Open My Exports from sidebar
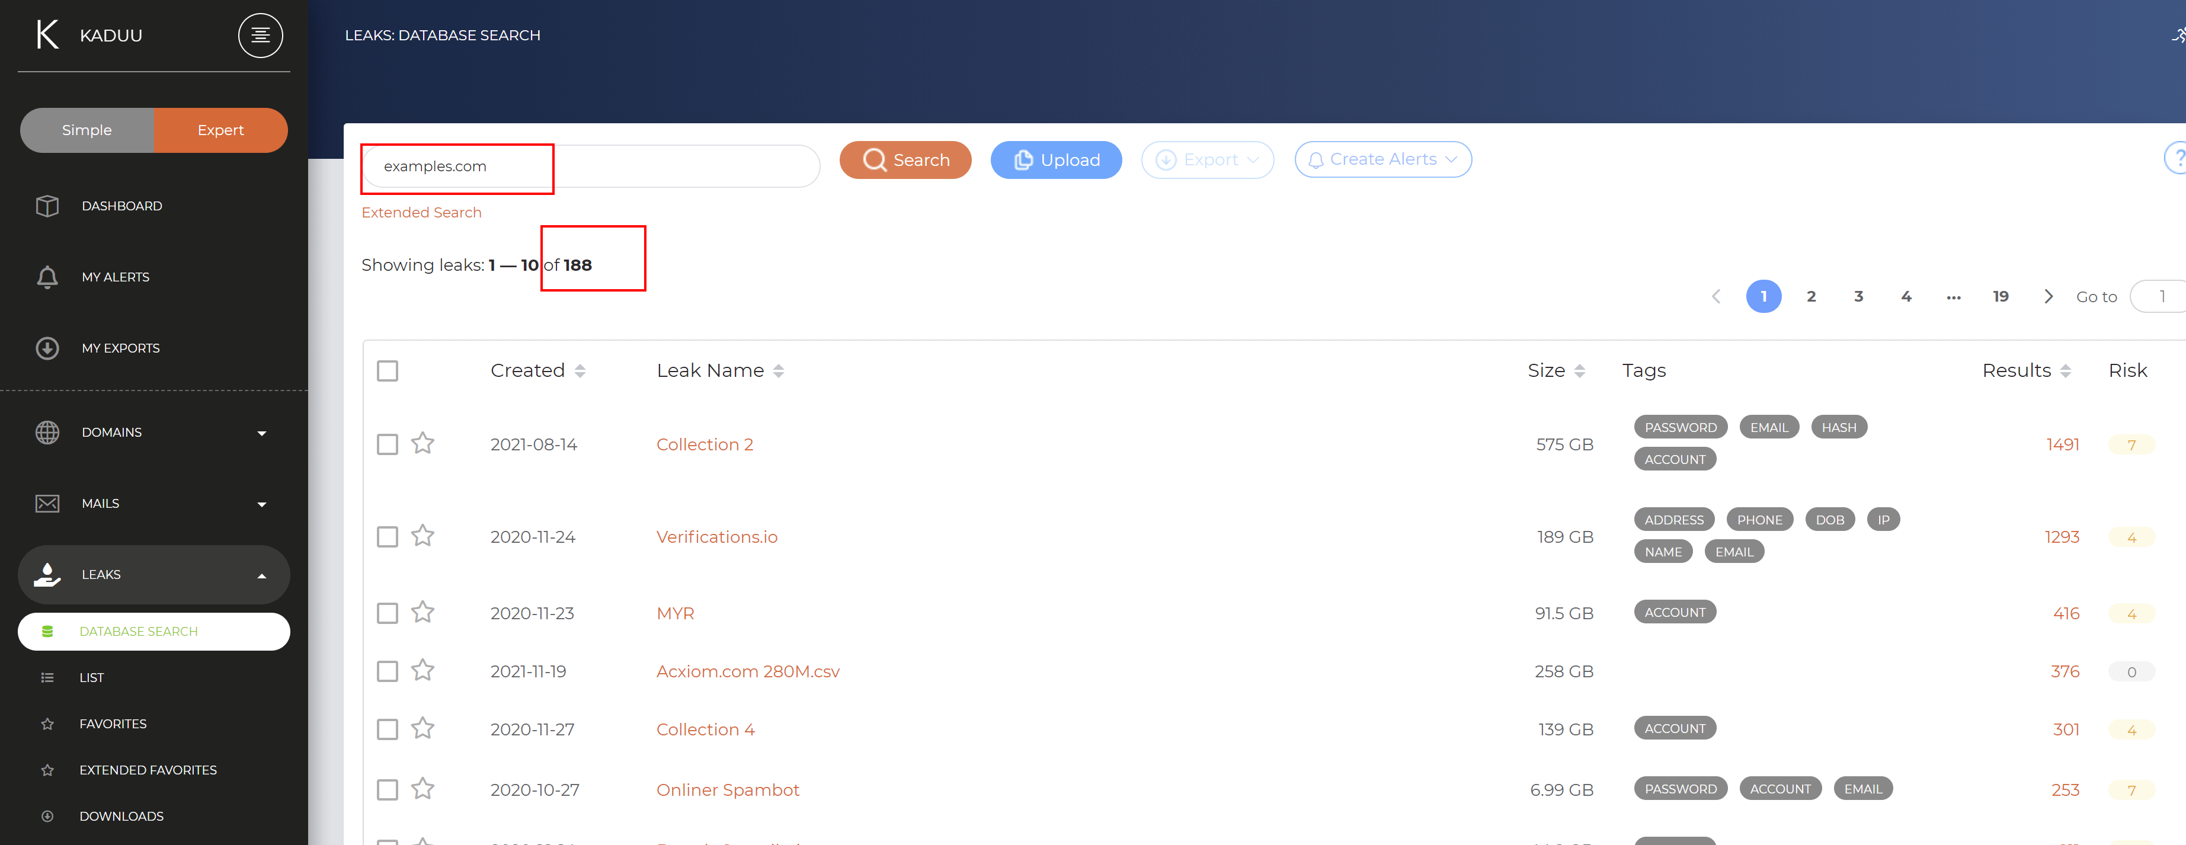Viewport: 2186px width, 845px height. [x=120, y=348]
